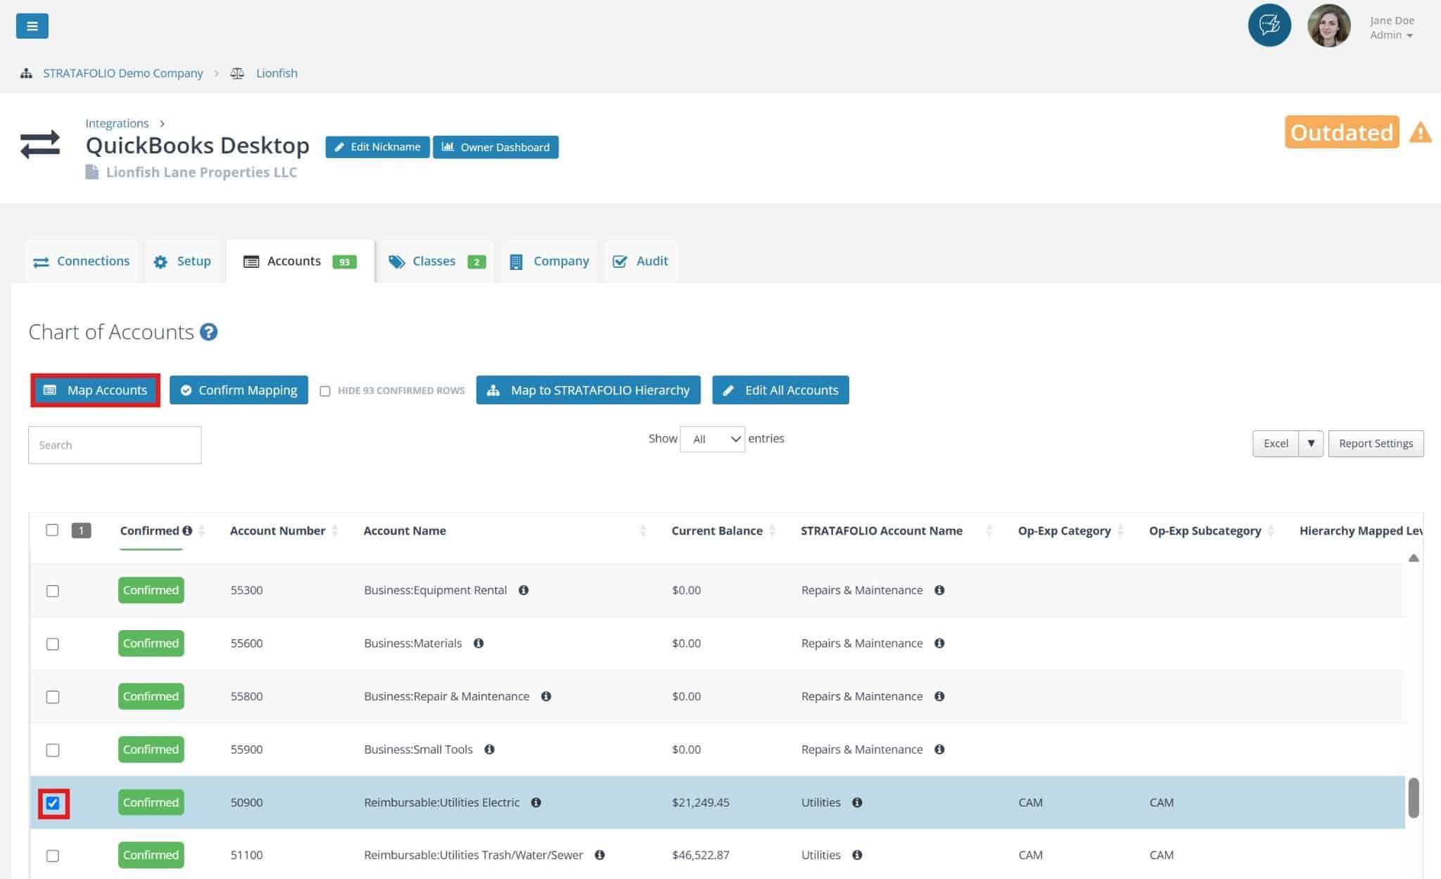The width and height of the screenshot is (1441, 879).
Task: Expand the Excel export dropdown arrow
Action: pos(1311,444)
